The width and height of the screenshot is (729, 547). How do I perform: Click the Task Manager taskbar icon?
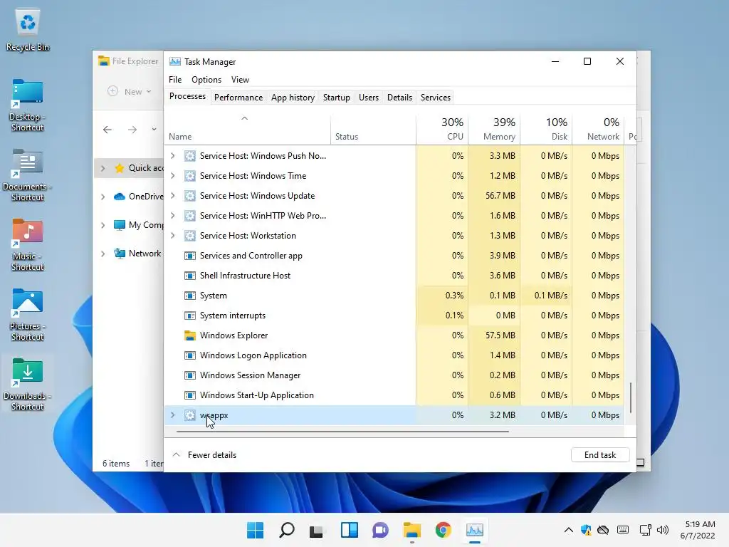[x=475, y=530]
